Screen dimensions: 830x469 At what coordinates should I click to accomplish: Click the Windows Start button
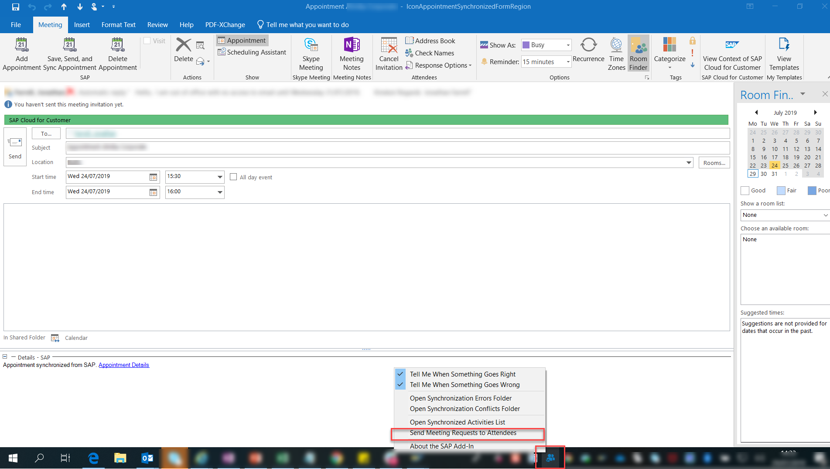[x=13, y=458]
